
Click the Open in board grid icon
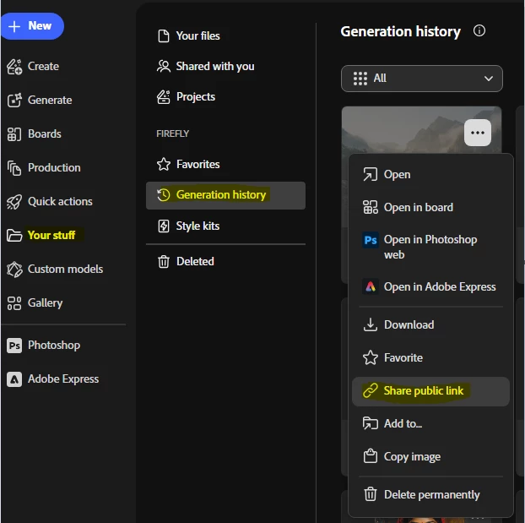pos(371,207)
